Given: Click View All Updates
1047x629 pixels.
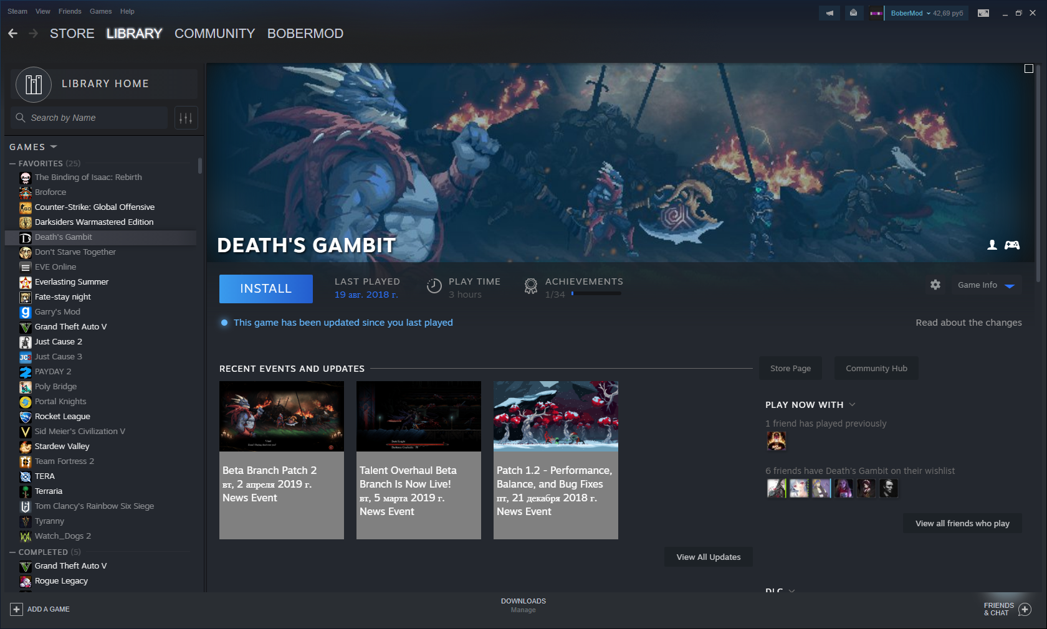Looking at the screenshot, I should coord(709,557).
